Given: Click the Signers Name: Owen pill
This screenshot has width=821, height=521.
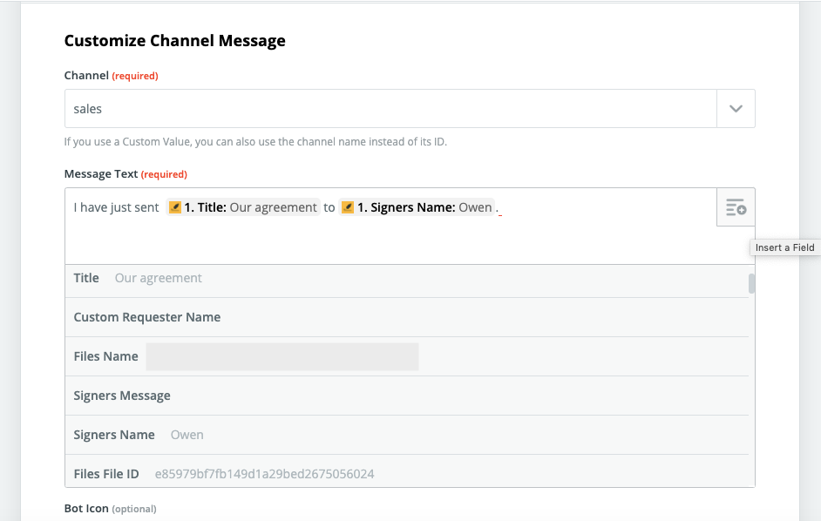Looking at the screenshot, I should (417, 207).
